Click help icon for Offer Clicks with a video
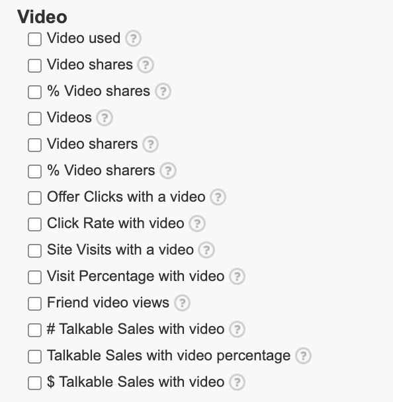Viewport: 393px width, 402px height. 218,197
